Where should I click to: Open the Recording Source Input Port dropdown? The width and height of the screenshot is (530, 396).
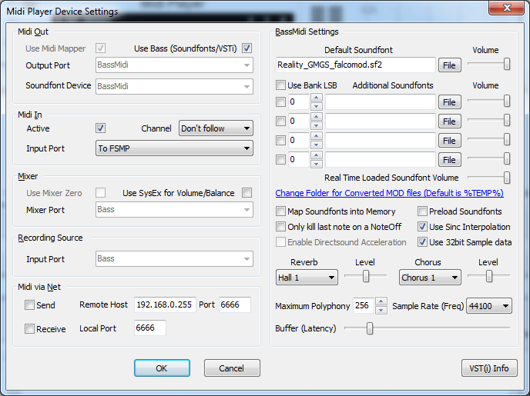(174, 258)
